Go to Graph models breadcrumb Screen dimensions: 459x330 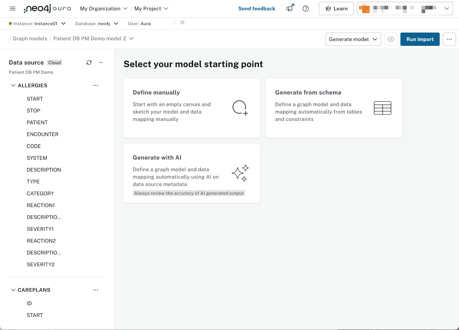click(30, 38)
